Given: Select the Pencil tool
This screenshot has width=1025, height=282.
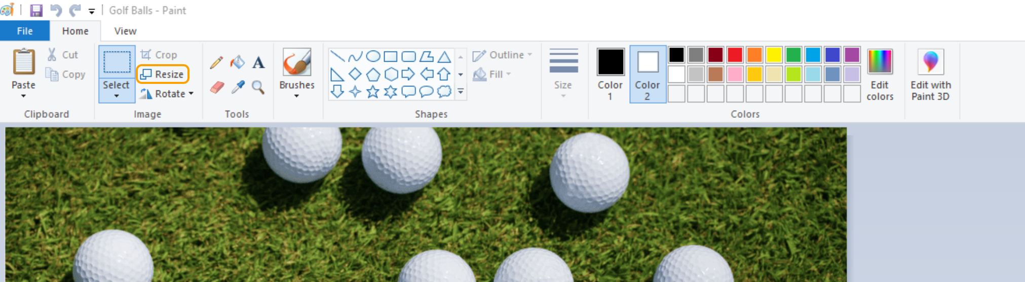Looking at the screenshot, I should pos(216,63).
